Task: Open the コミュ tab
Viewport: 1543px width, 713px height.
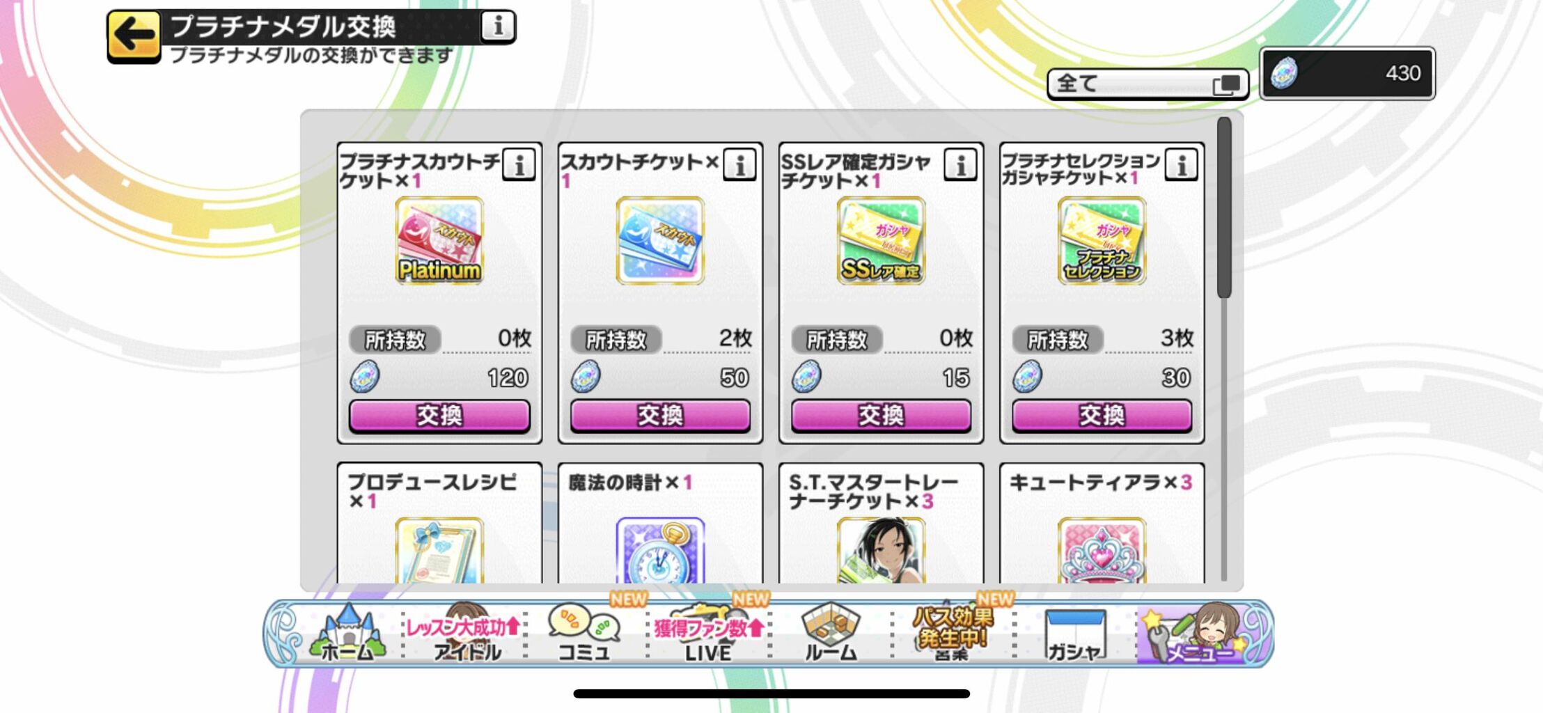Action: pyautogui.click(x=585, y=634)
